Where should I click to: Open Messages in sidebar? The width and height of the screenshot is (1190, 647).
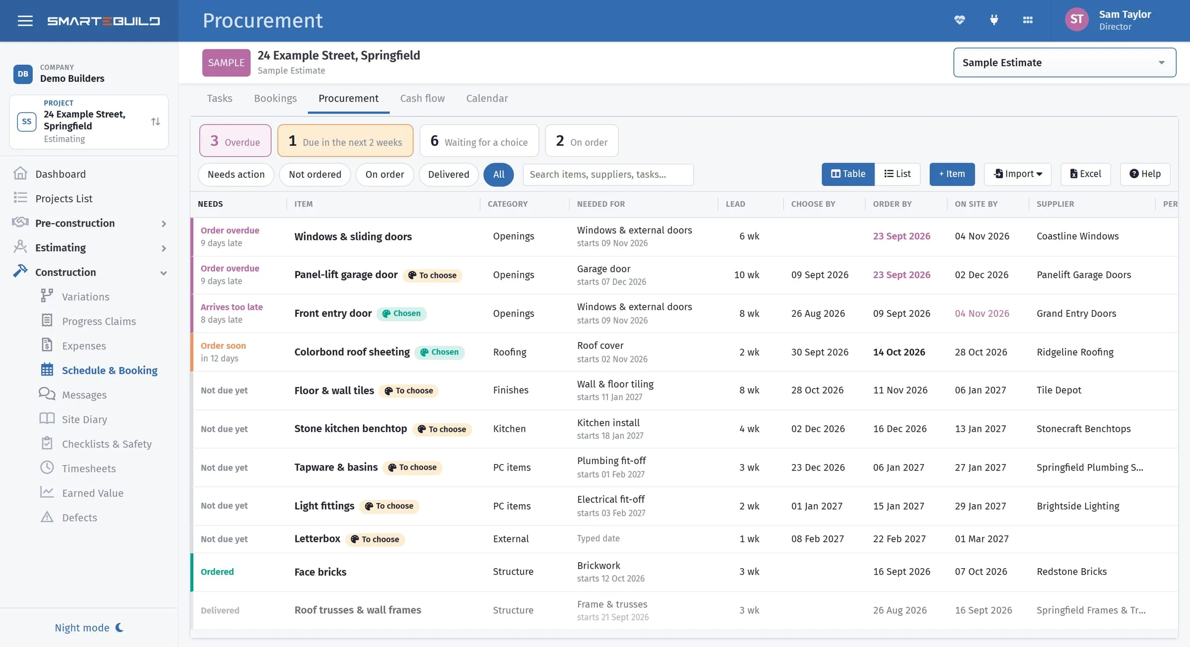tap(84, 395)
